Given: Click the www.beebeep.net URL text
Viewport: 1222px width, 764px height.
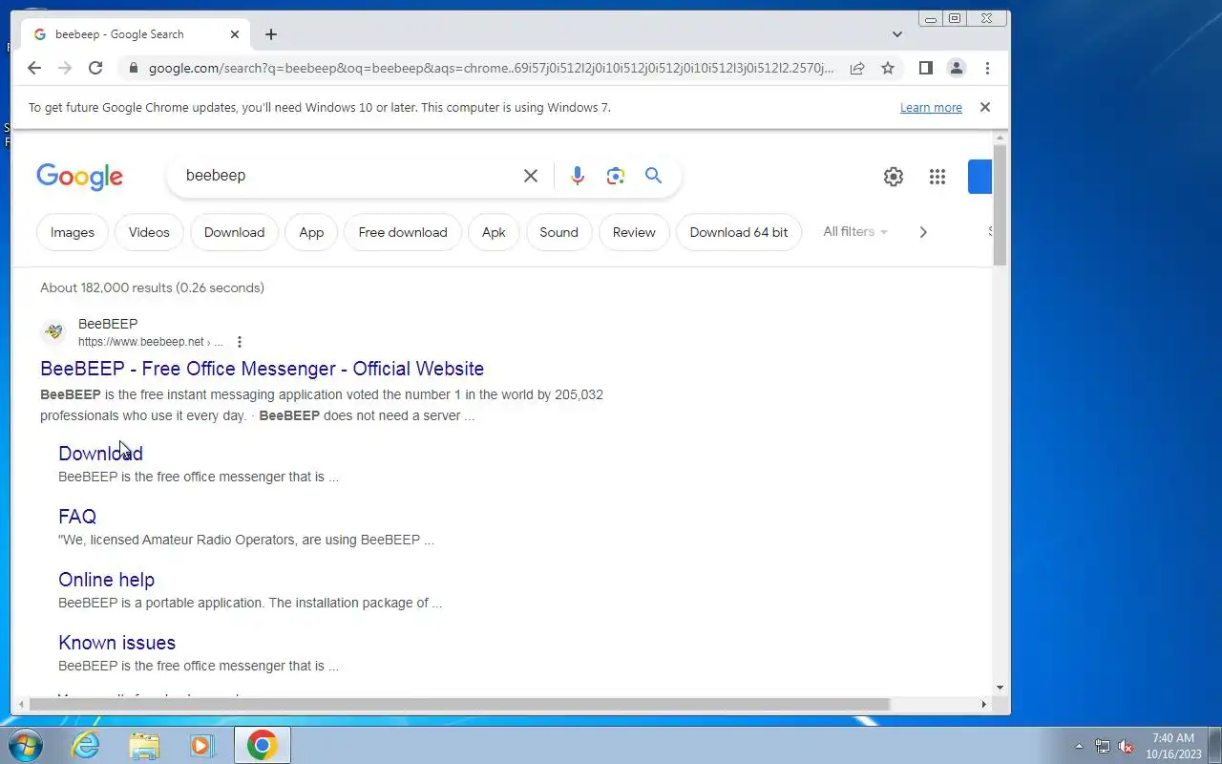Looking at the screenshot, I should pos(141,342).
